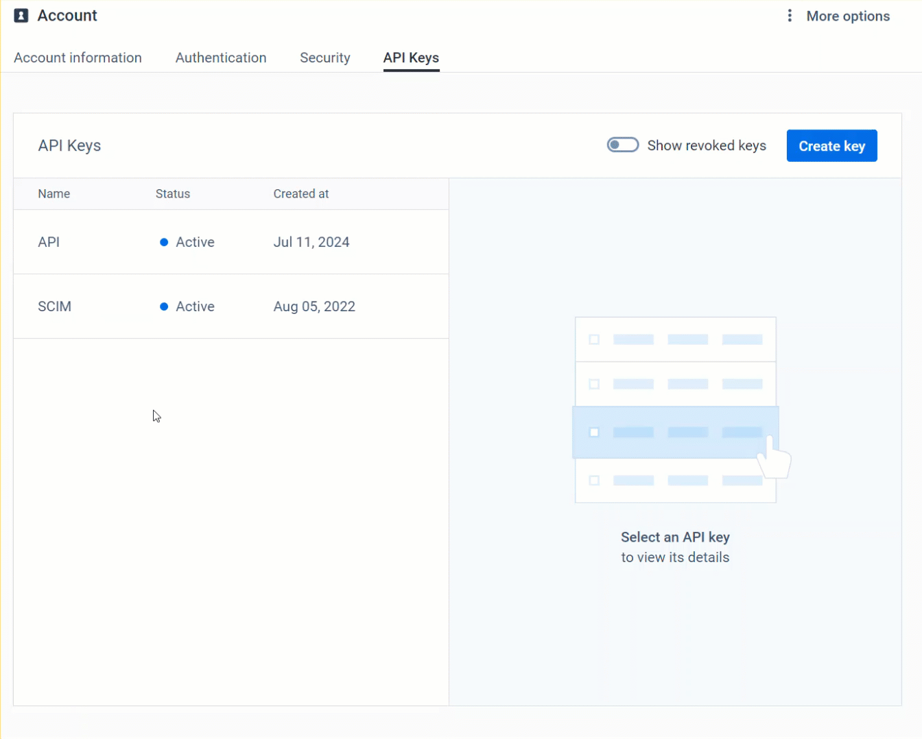Click the Name column header
The image size is (922, 739).
(54, 194)
